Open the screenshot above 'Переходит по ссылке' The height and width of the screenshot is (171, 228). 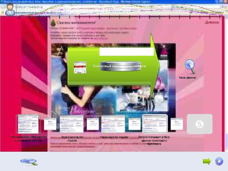click(x=113, y=124)
